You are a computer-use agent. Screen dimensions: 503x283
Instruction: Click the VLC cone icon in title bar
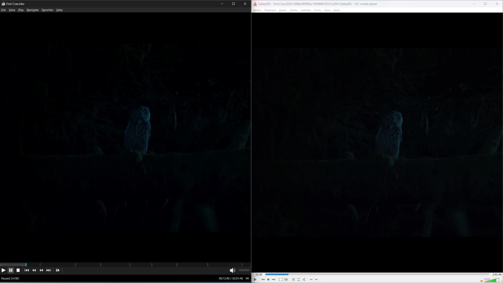[255, 4]
